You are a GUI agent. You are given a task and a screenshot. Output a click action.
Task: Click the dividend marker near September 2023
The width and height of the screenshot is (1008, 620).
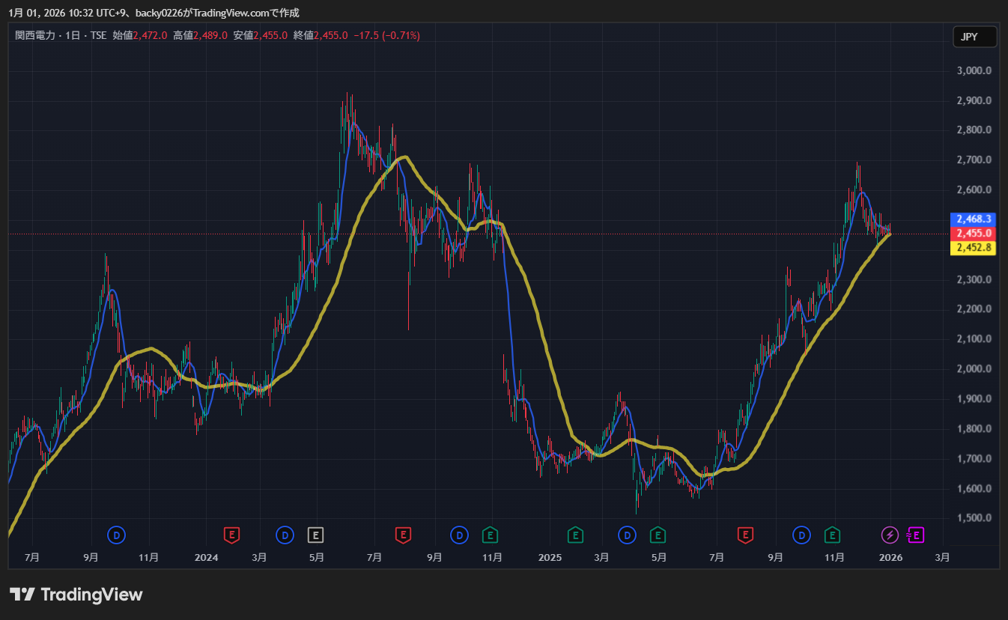(116, 535)
